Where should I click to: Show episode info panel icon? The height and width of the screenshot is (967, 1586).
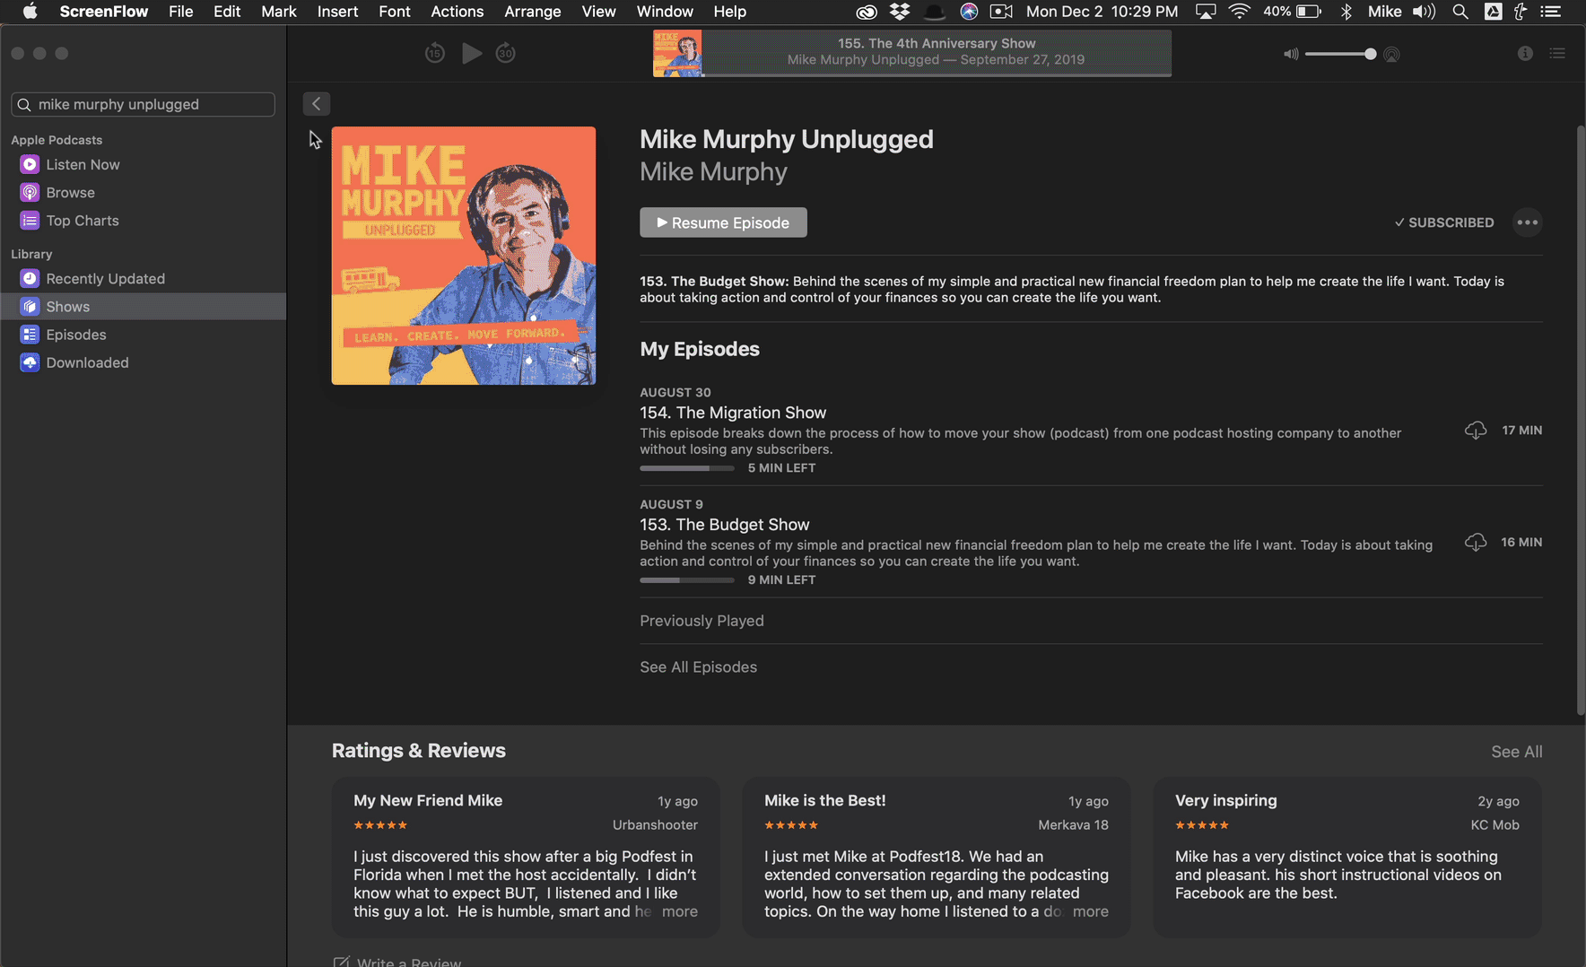click(x=1525, y=54)
